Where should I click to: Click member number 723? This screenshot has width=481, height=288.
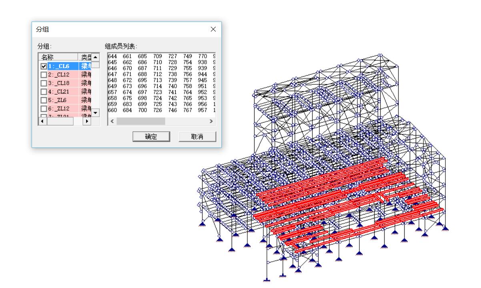pyautogui.click(x=157, y=92)
